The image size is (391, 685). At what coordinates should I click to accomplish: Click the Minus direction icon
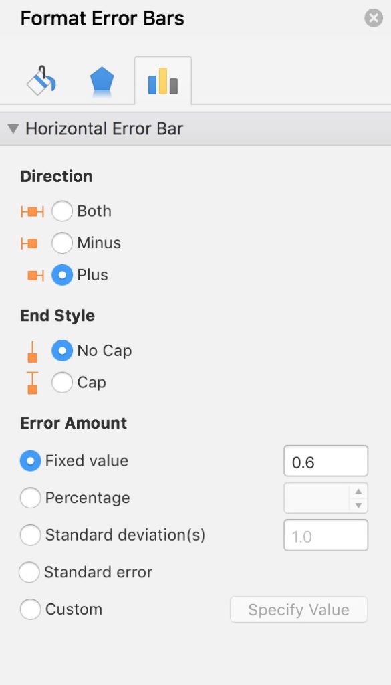tap(31, 243)
